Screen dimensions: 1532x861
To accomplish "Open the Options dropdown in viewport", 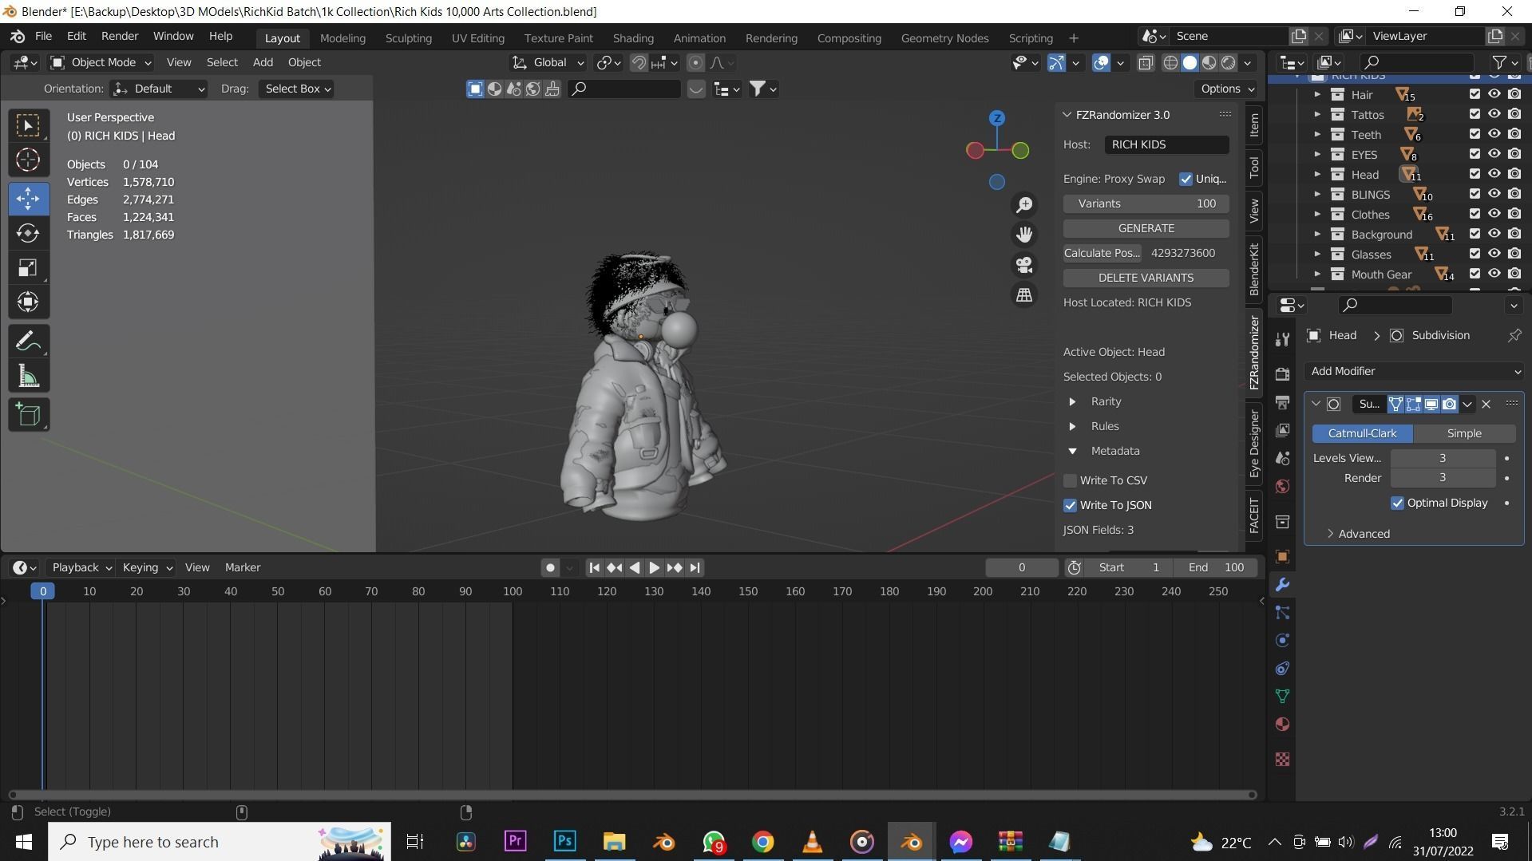I will tap(1227, 89).
